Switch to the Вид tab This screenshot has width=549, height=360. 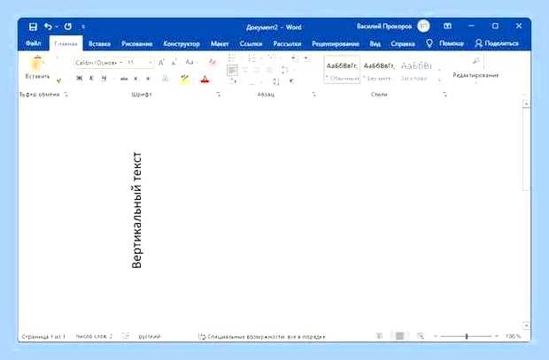375,43
